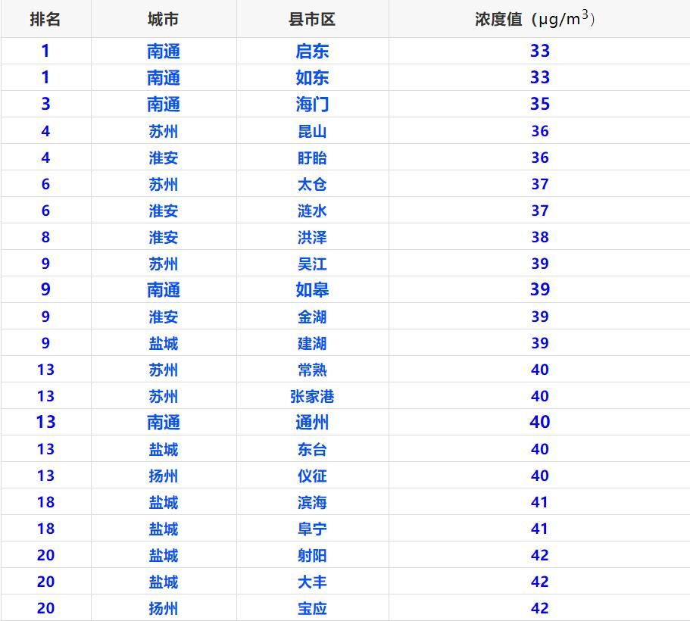The width and height of the screenshot is (690, 621).
Task: Select the 海门 county cell
Action: pyautogui.click(x=312, y=105)
